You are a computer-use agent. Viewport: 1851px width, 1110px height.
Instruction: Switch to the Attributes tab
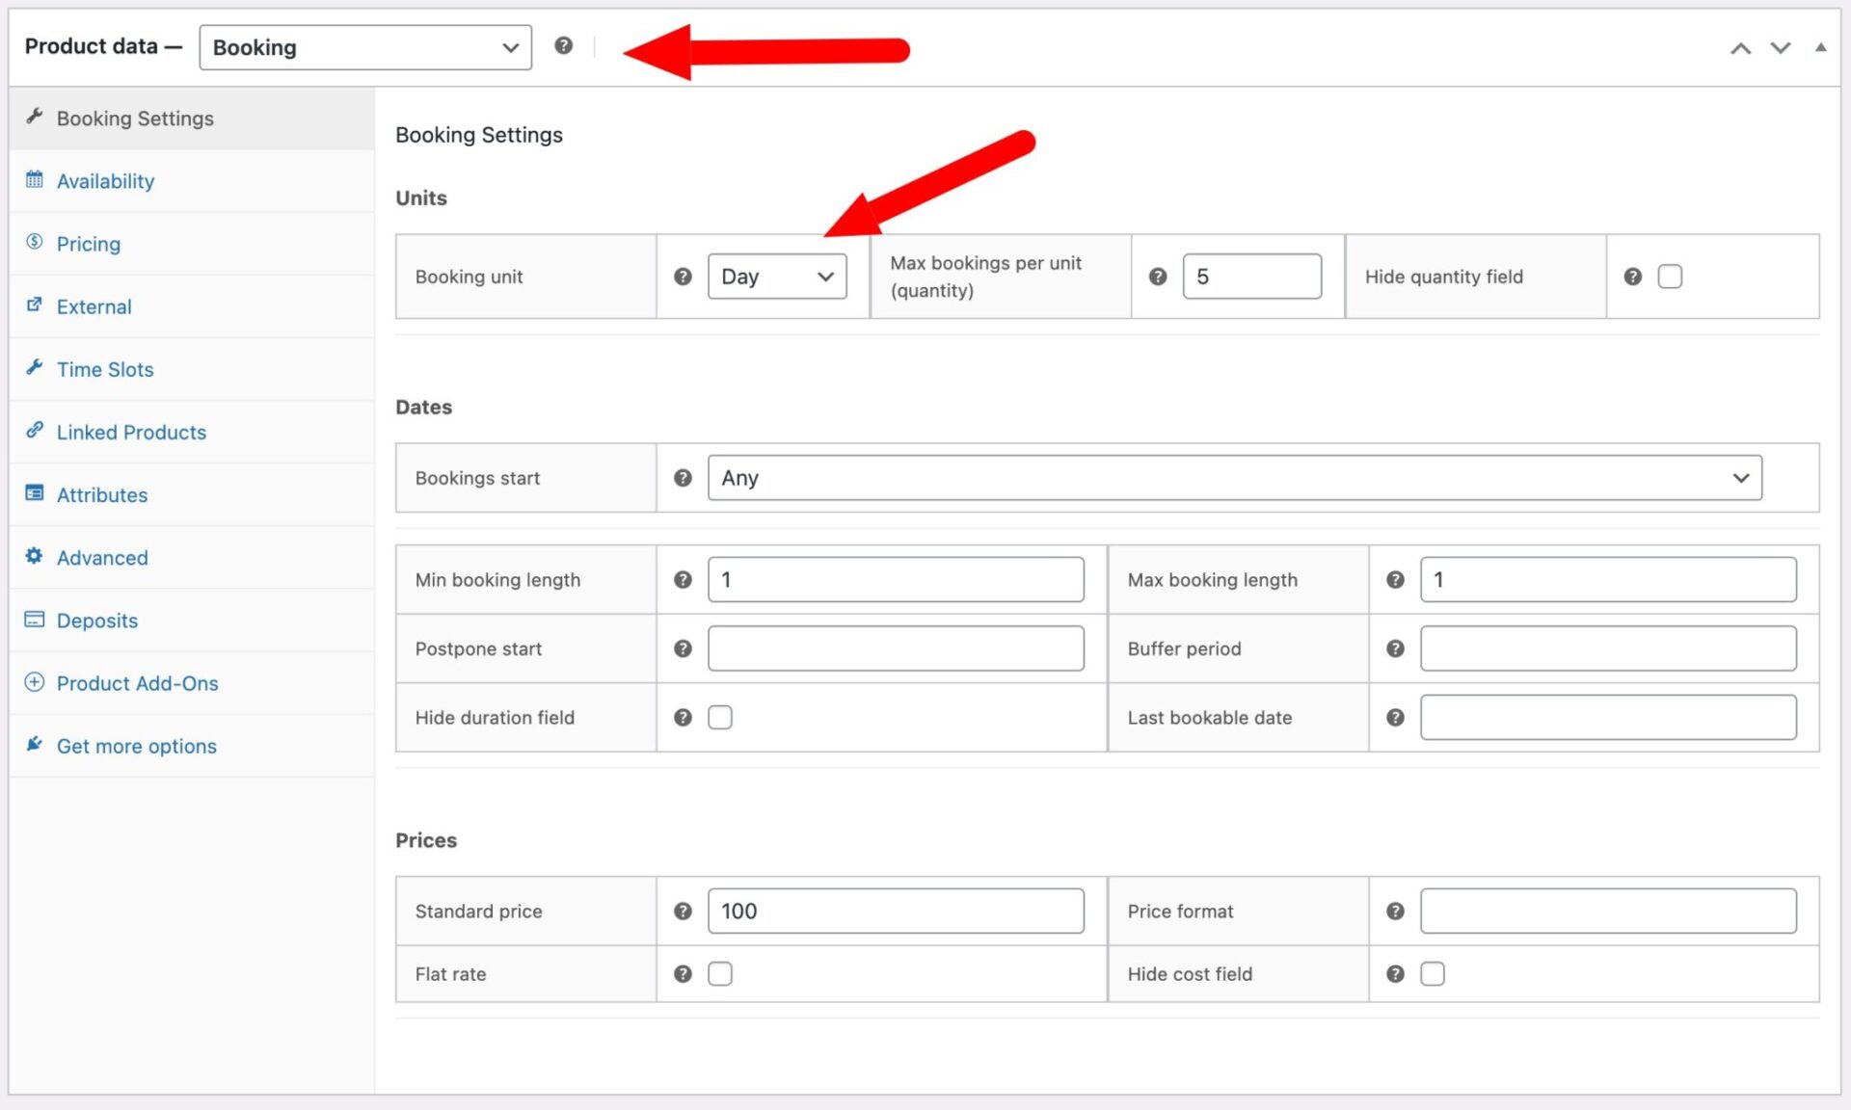[102, 494]
